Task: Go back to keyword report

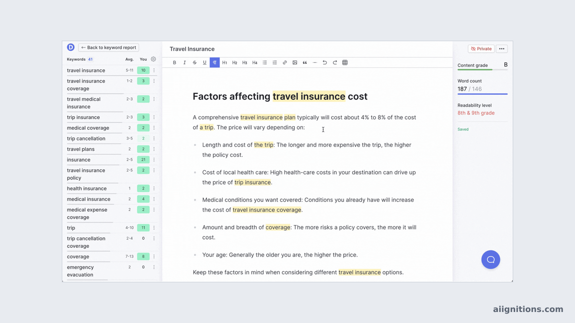Action: 109,47
